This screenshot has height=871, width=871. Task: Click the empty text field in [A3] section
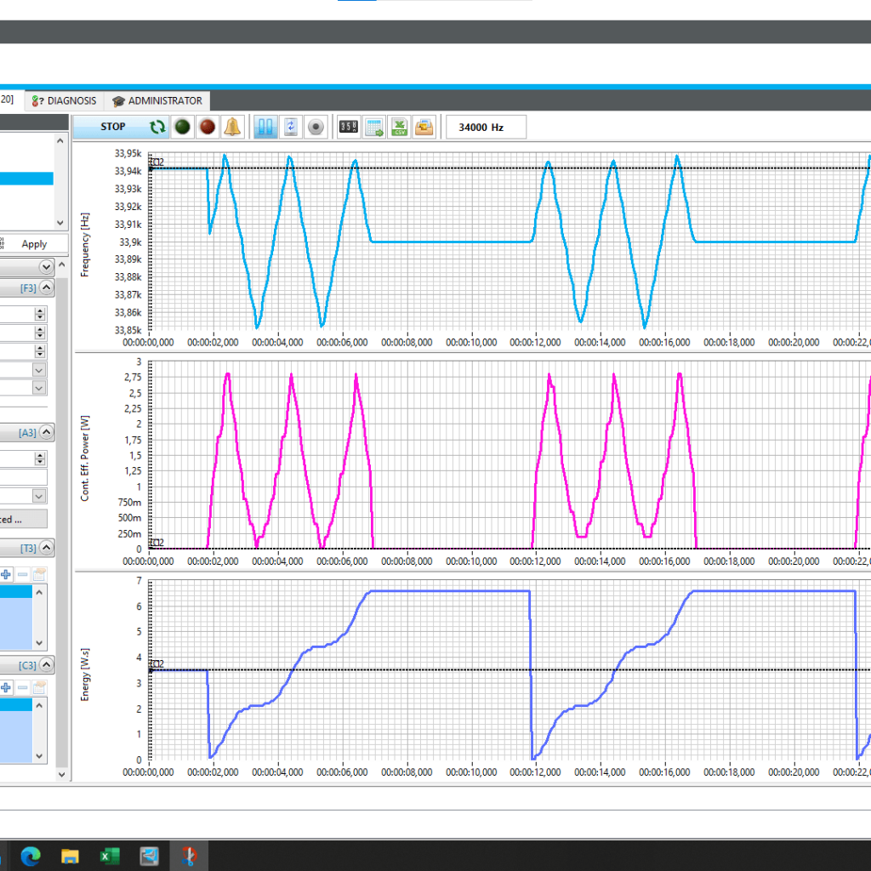23,477
